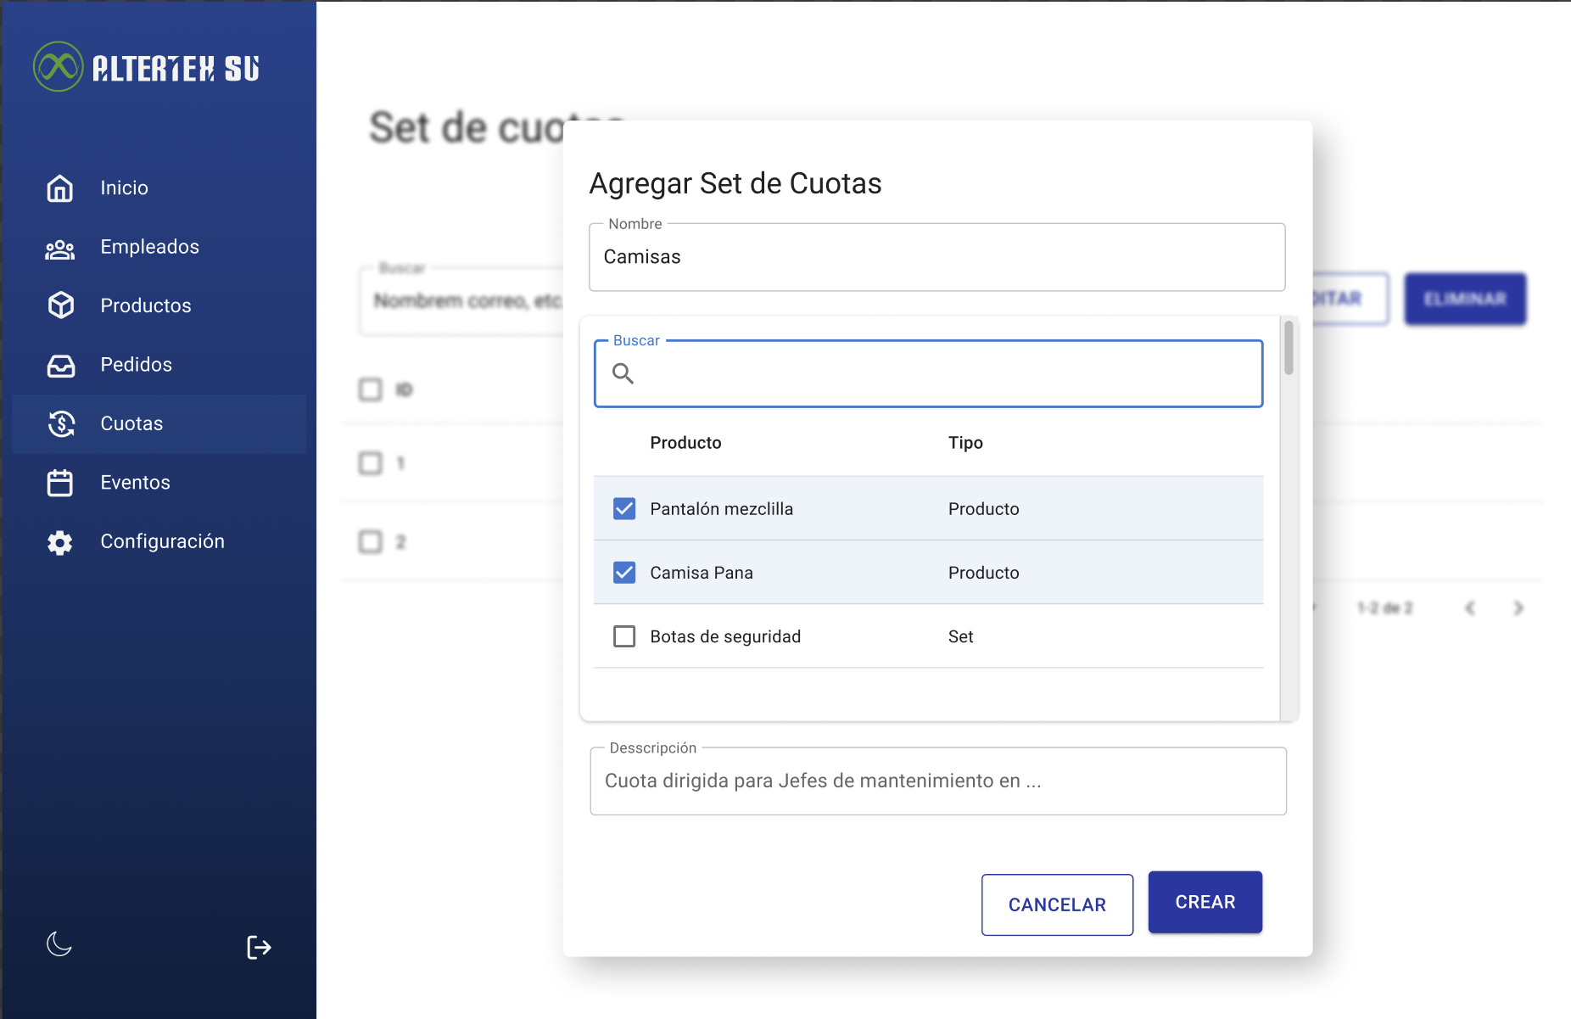1571x1019 pixels.
Task: Click Producto type cell for Camisa Pana
Action: (x=983, y=573)
